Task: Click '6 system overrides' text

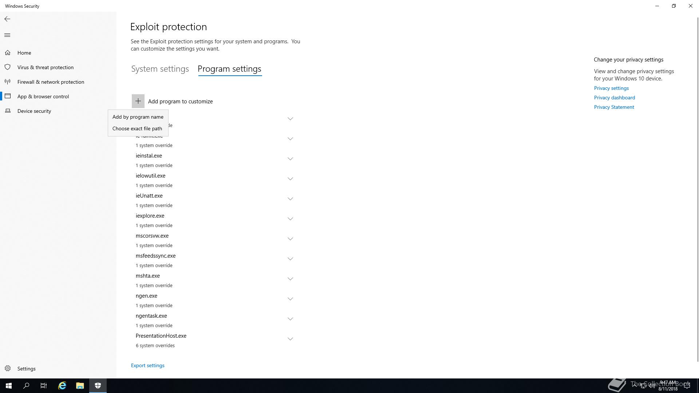Action: pyautogui.click(x=155, y=346)
